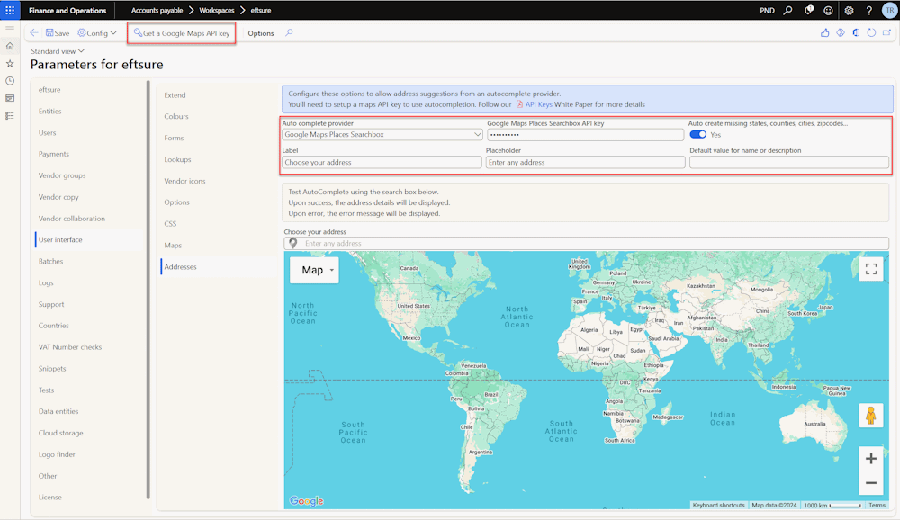Viewport: 900px width, 520px height.
Task: Open Favorites star icon in sidebar
Action: (x=10, y=64)
